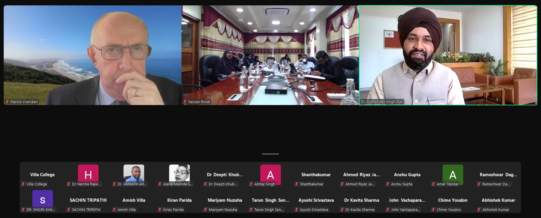Click the large 'Shanthakumar' participant name
Viewport: 541px width, 218px height.
(x=316, y=175)
